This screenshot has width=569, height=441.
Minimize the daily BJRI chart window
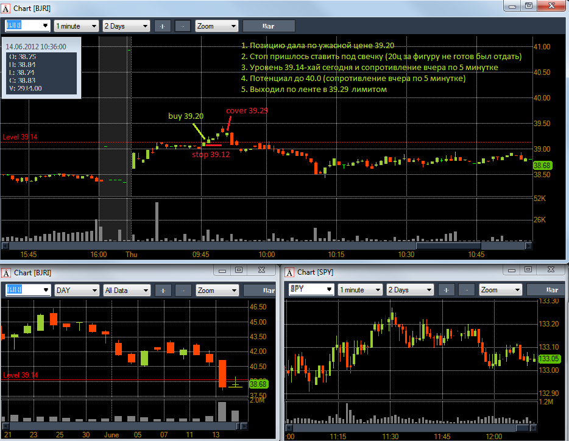[x=222, y=270]
